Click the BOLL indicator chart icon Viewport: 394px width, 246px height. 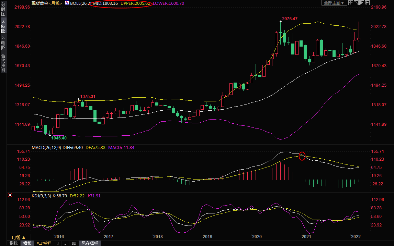67,3
